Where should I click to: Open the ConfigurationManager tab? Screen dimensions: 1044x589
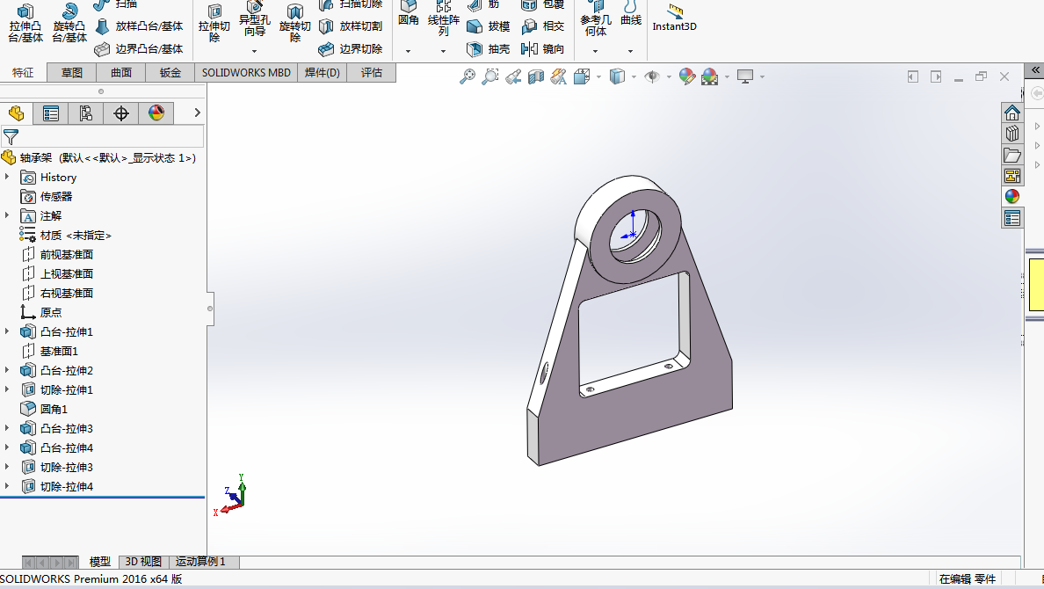[86, 113]
